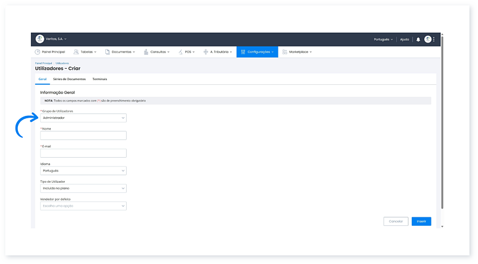Open the Configurações menu
Viewport: 478px width, 264px height.
(x=258, y=52)
